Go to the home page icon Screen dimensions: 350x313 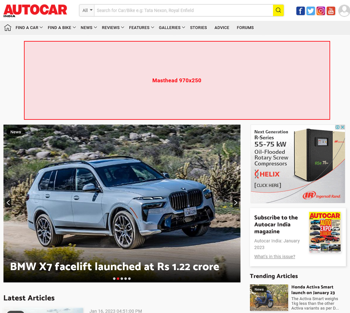[x=8, y=28]
